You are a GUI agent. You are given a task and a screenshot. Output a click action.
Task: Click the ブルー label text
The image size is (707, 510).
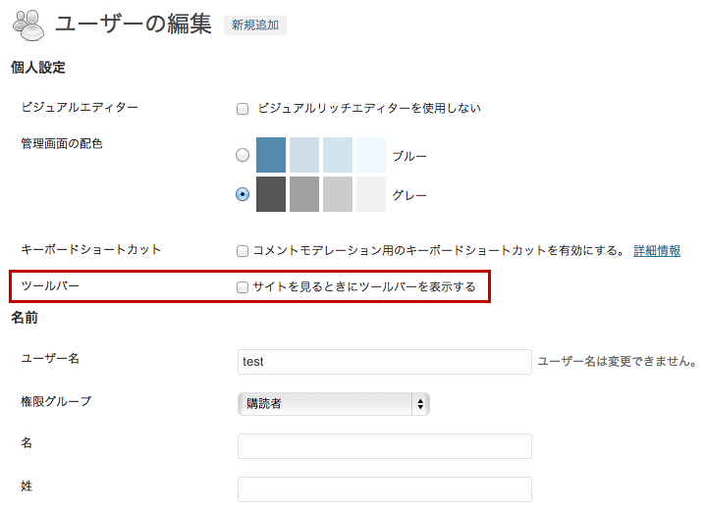(409, 156)
